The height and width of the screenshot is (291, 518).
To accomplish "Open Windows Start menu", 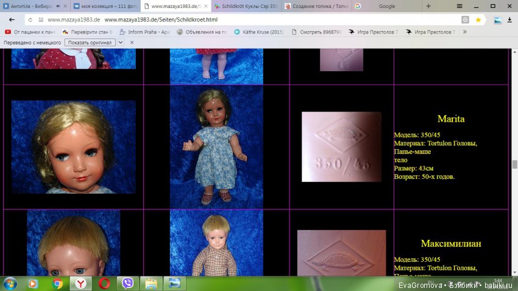I will click(10, 283).
